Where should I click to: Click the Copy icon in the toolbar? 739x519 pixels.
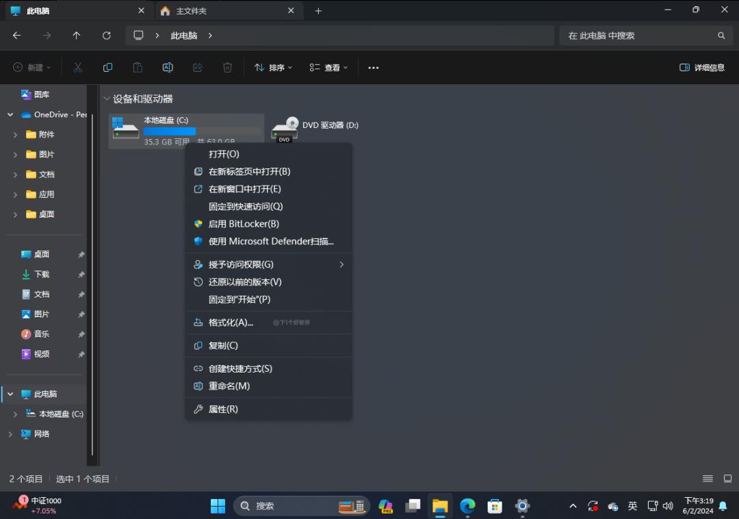(107, 67)
